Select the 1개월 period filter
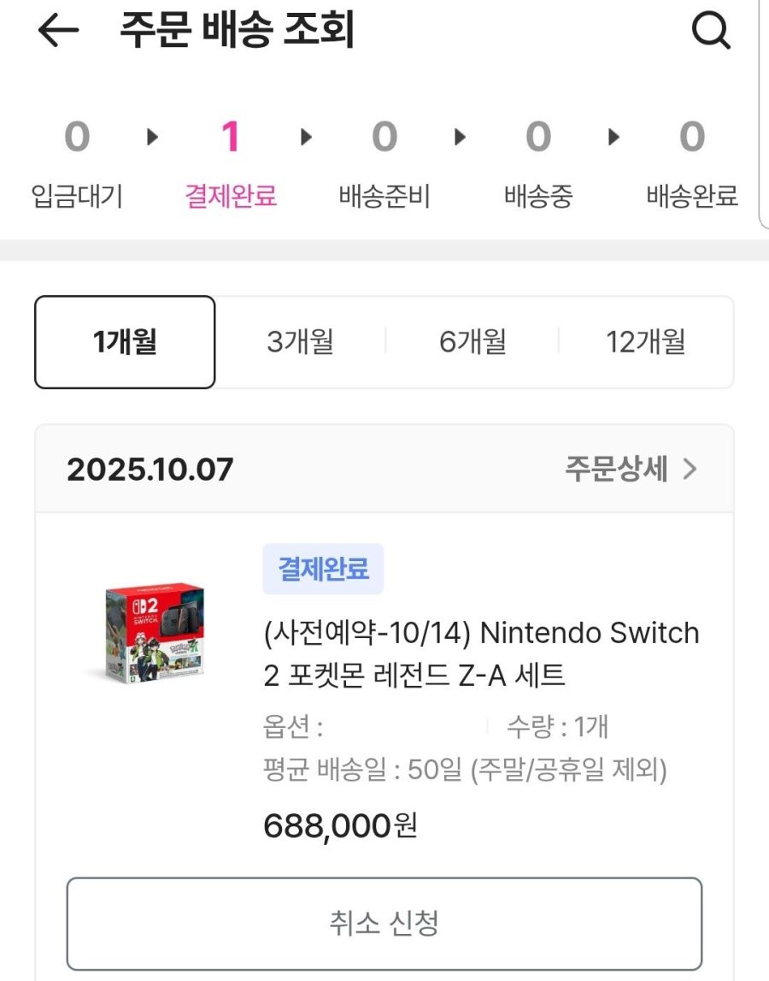The image size is (769, 981). [125, 342]
